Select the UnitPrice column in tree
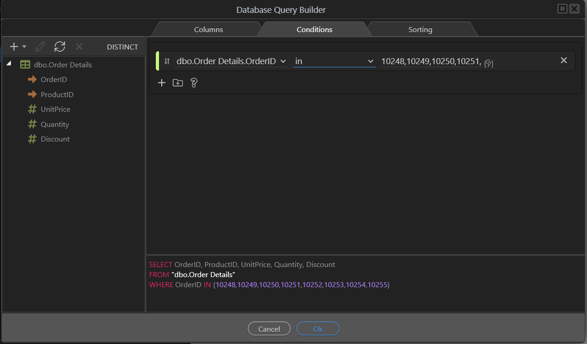The image size is (587, 344). (x=55, y=109)
